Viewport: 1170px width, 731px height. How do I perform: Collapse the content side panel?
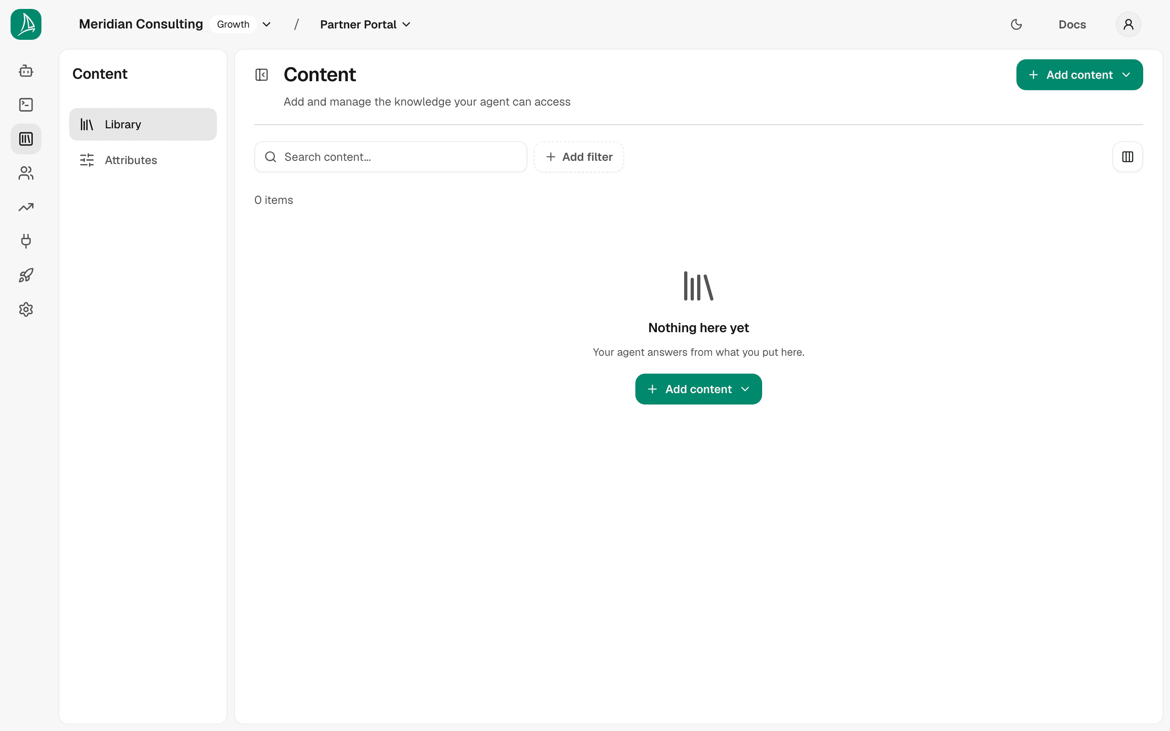pyautogui.click(x=262, y=75)
